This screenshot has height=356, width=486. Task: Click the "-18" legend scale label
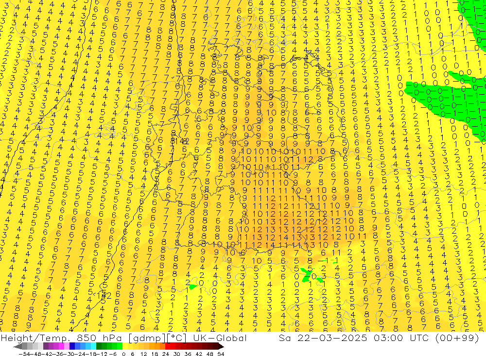tap(91, 354)
